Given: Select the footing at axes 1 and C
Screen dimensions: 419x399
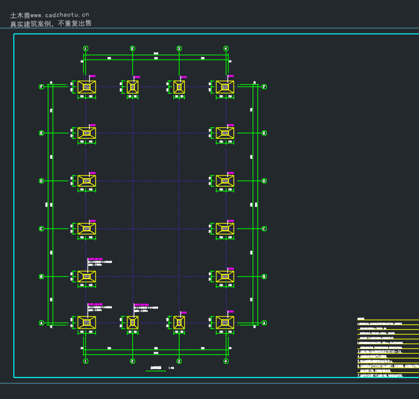Looking at the screenshot, I should click(87, 229).
